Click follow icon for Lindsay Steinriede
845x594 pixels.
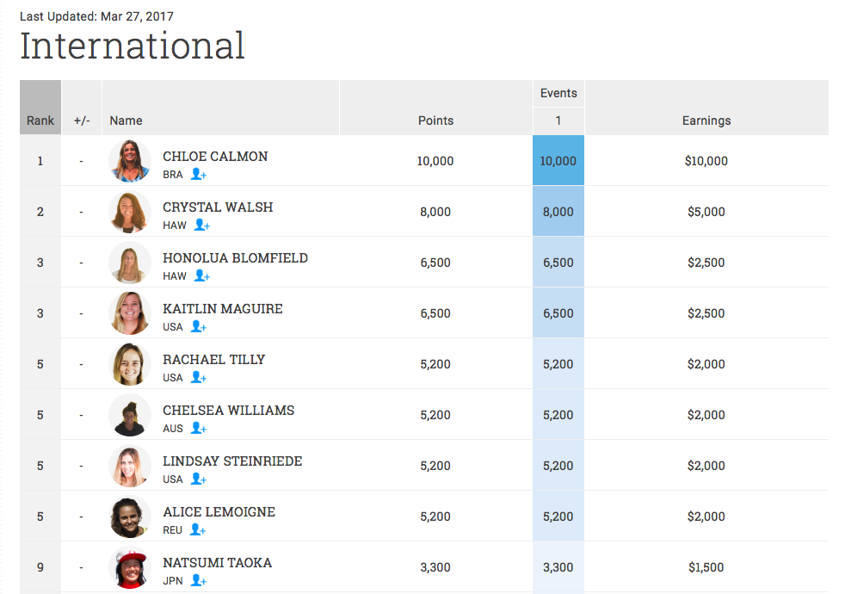click(x=198, y=480)
